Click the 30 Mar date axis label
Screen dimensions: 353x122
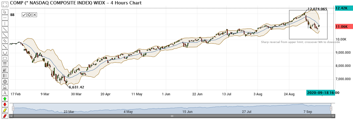click(x=76, y=94)
